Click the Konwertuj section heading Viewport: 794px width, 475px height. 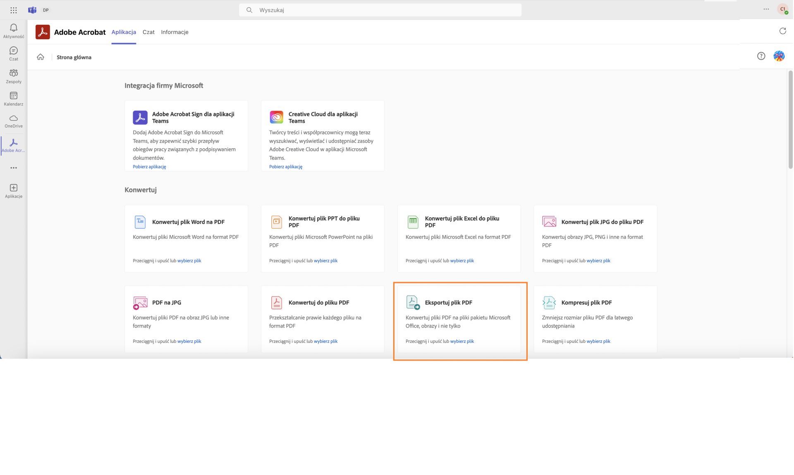click(141, 190)
